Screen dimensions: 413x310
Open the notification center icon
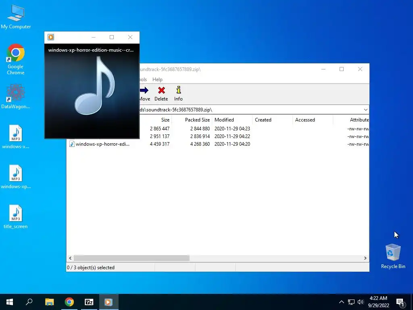pos(400,302)
